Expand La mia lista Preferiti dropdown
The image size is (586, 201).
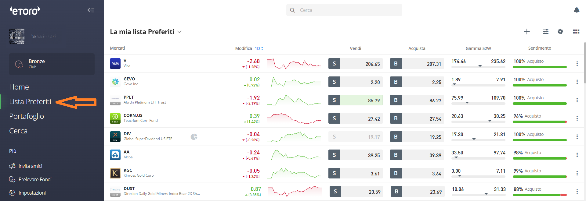pyautogui.click(x=179, y=32)
